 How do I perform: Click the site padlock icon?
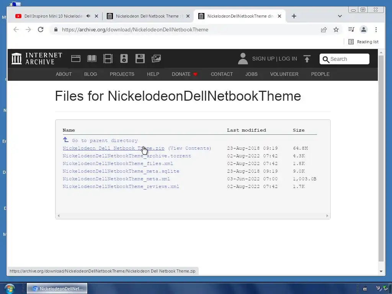point(56,29)
